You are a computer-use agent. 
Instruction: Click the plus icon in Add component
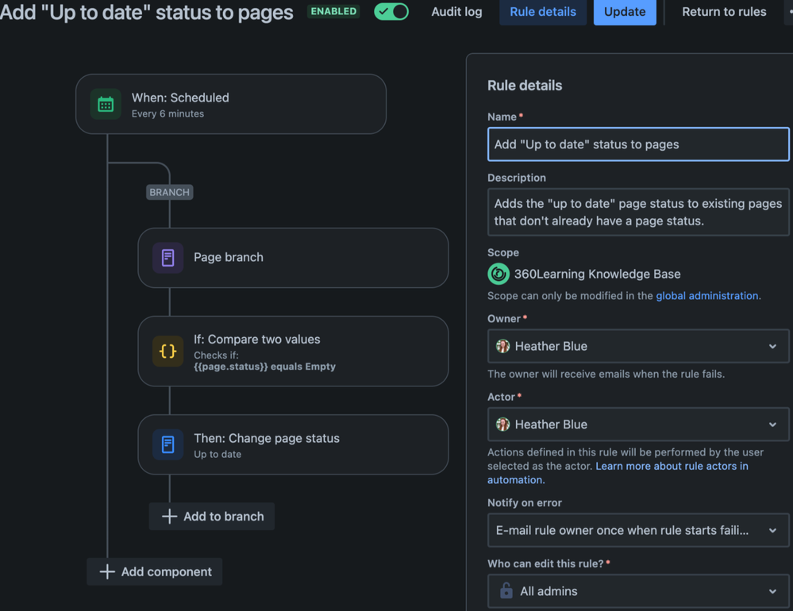click(x=107, y=572)
